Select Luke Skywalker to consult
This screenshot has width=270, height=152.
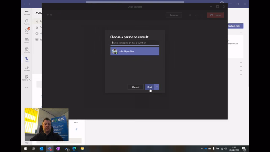click(135, 52)
